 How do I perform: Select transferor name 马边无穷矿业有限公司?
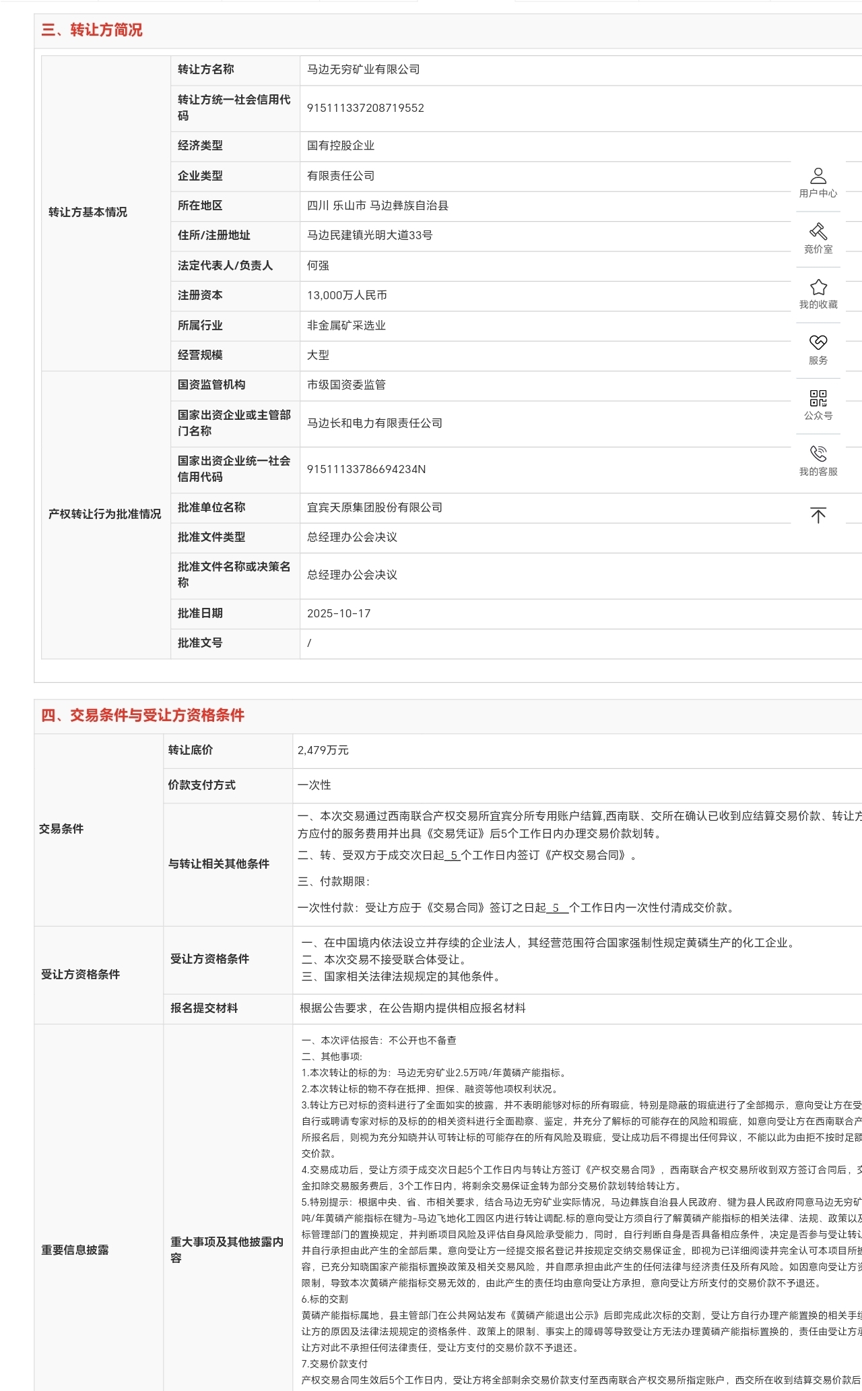click(x=364, y=69)
